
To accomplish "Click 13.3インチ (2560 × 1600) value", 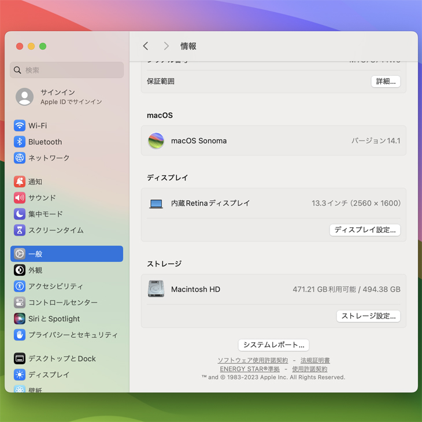I will (x=356, y=203).
